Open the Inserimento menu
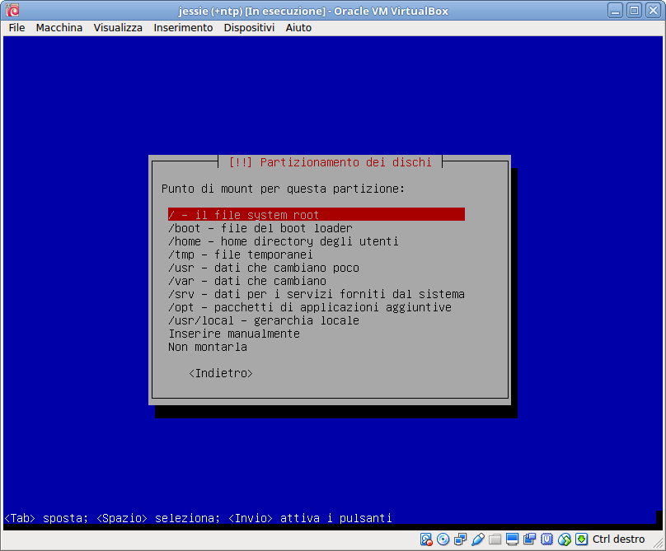 [x=183, y=28]
